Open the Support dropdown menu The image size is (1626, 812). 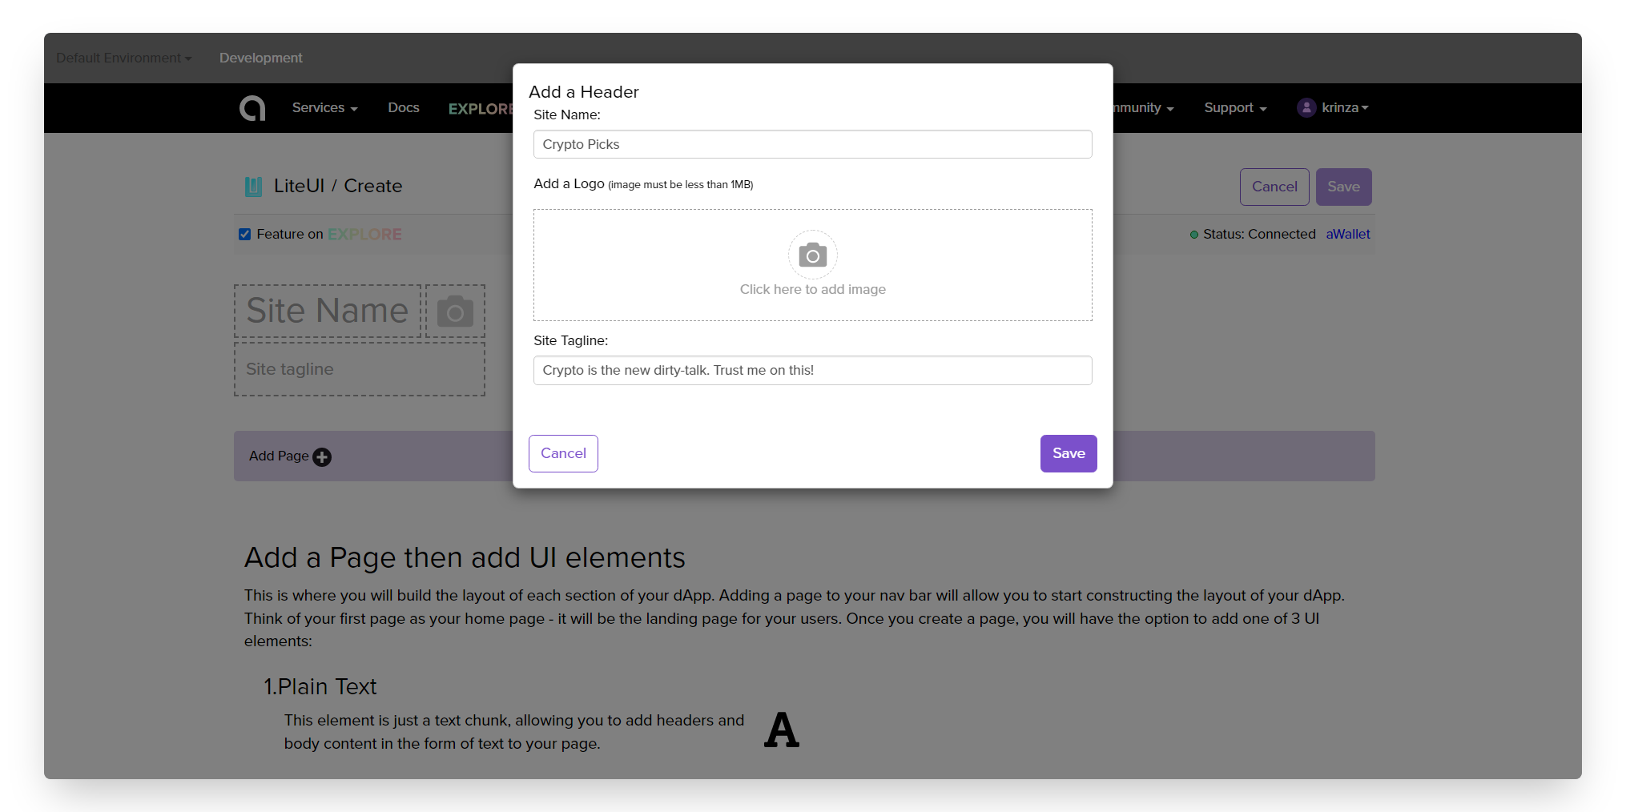pyautogui.click(x=1235, y=107)
